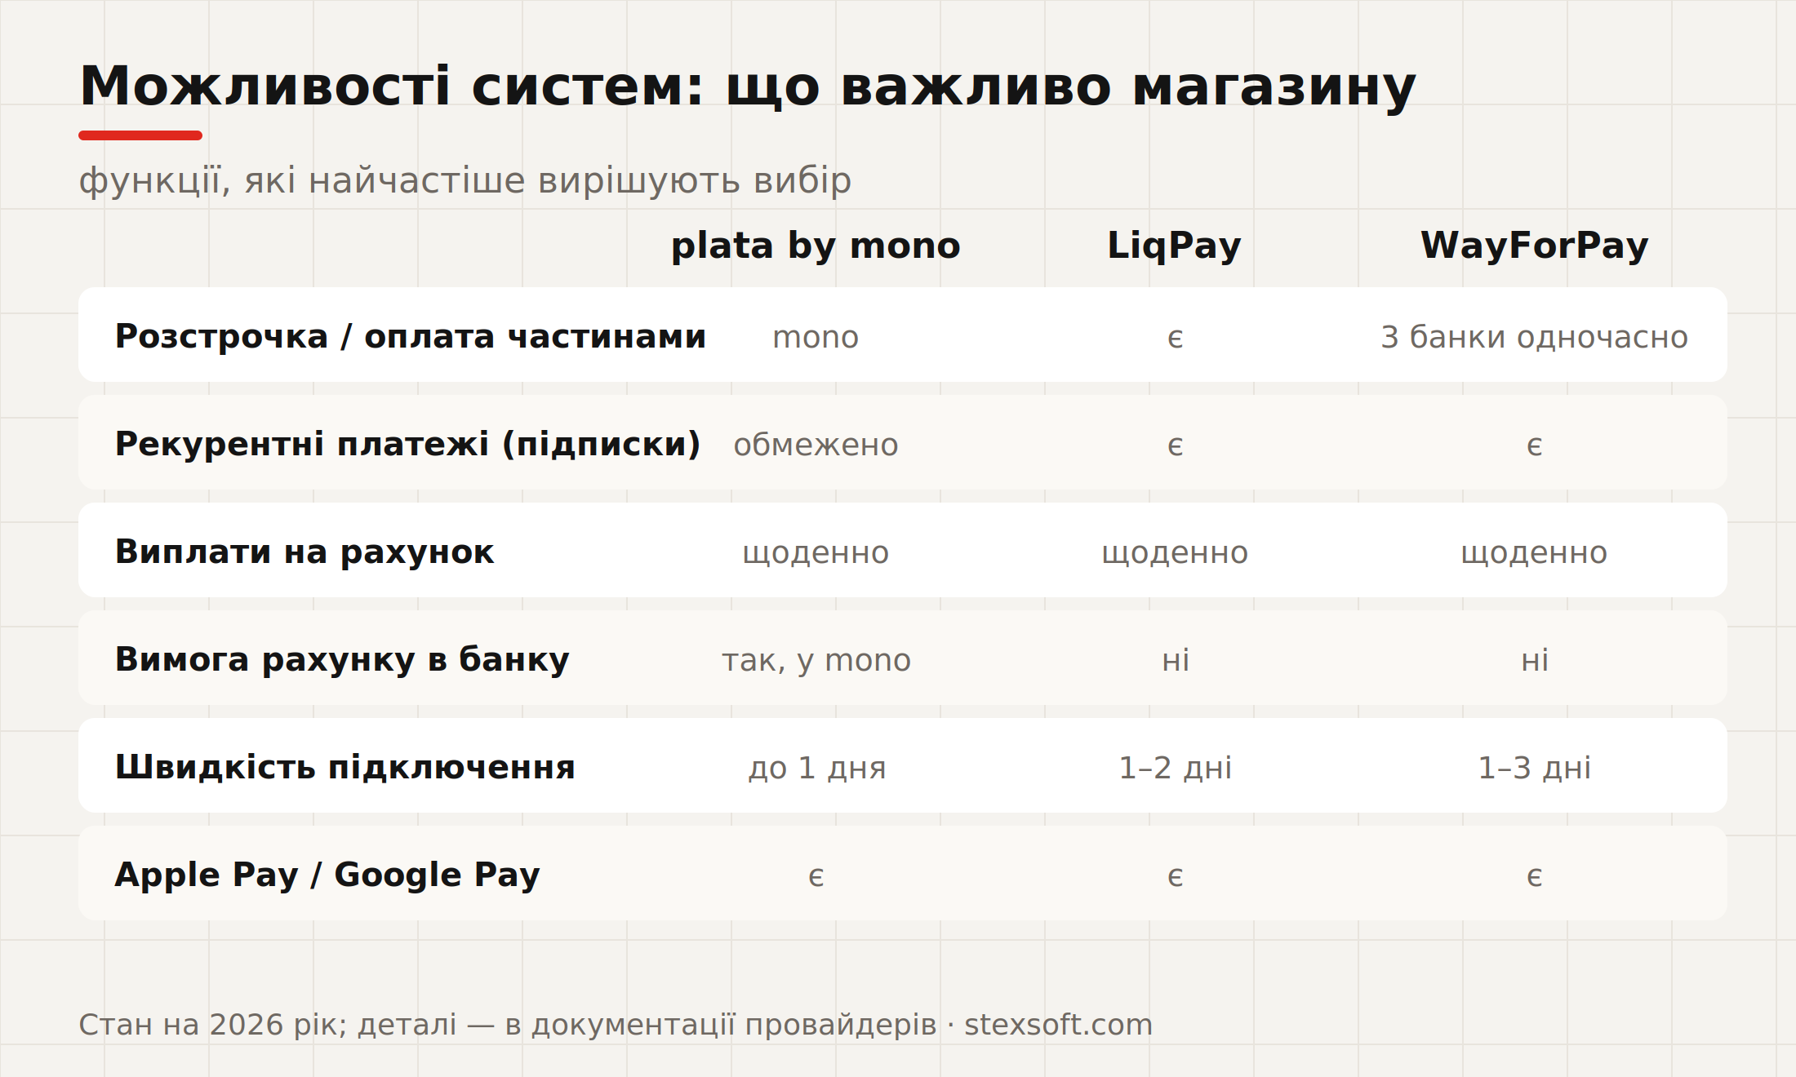1796x1077 pixels.
Task: Click the row label "Рекурентні платежі (підписки)"
Action: click(x=407, y=444)
